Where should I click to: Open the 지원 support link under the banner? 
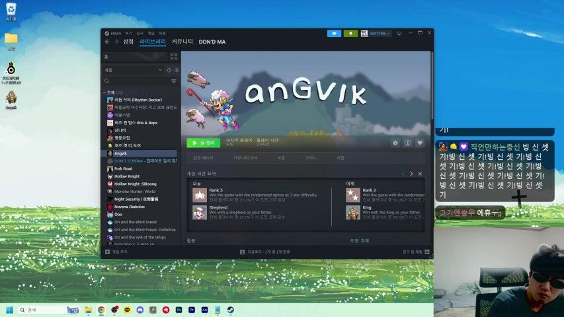click(341, 158)
